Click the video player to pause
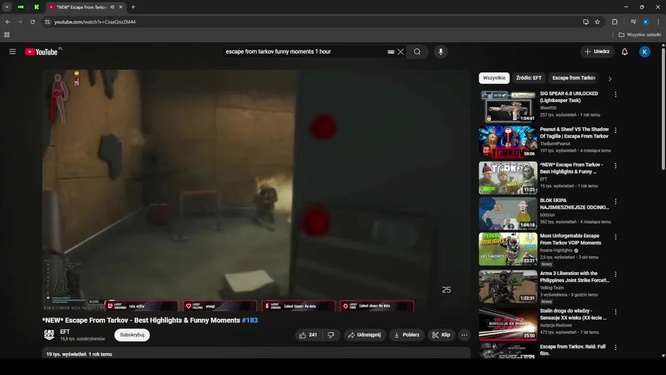The width and height of the screenshot is (666, 375). [257, 190]
